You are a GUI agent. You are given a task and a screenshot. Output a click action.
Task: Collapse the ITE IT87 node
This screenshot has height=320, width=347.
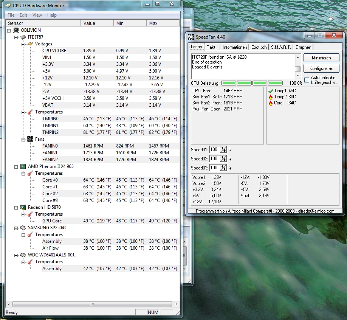[16, 38]
